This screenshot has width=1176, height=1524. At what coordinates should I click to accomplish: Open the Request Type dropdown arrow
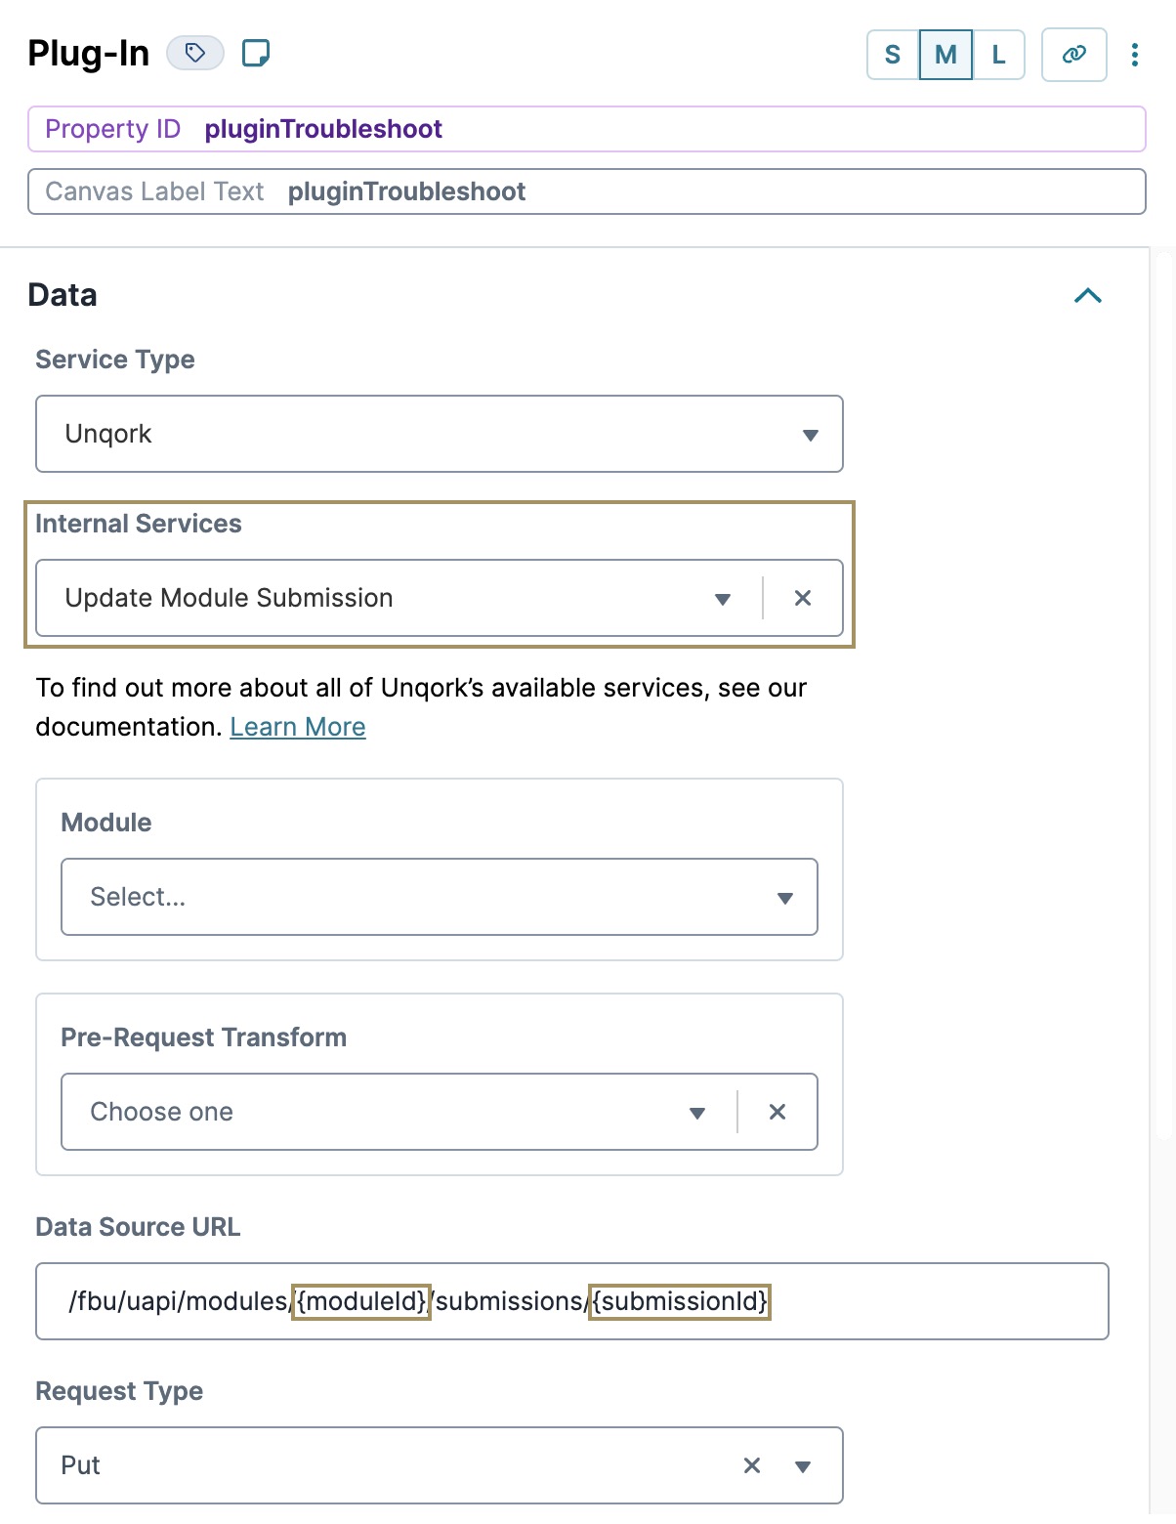coord(803,1466)
